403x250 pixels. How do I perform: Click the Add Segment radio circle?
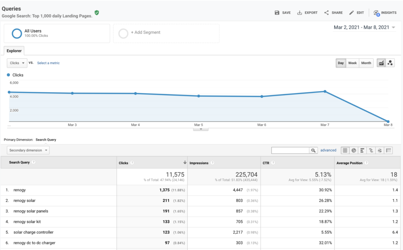click(x=123, y=34)
